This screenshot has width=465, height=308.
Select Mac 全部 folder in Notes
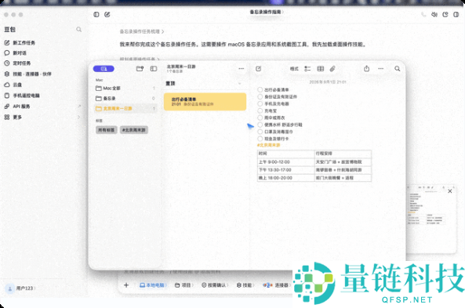click(125, 88)
